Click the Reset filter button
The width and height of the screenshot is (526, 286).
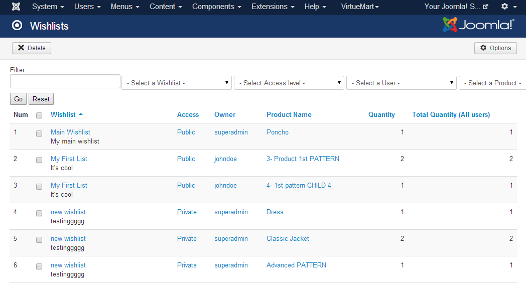click(x=41, y=99)
